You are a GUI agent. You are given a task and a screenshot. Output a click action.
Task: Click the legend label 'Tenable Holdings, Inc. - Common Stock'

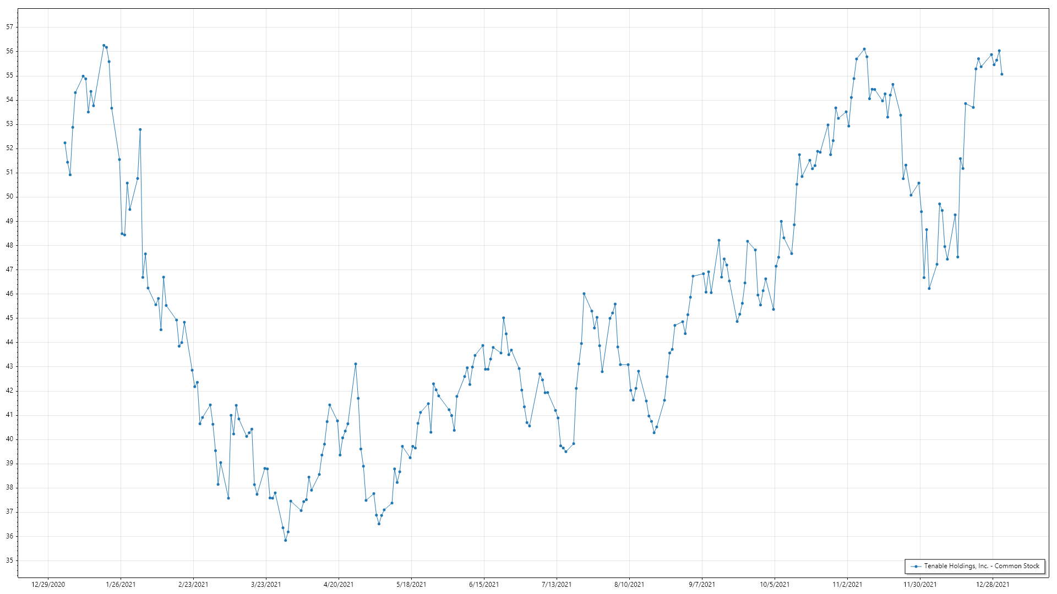pos(981,566)
